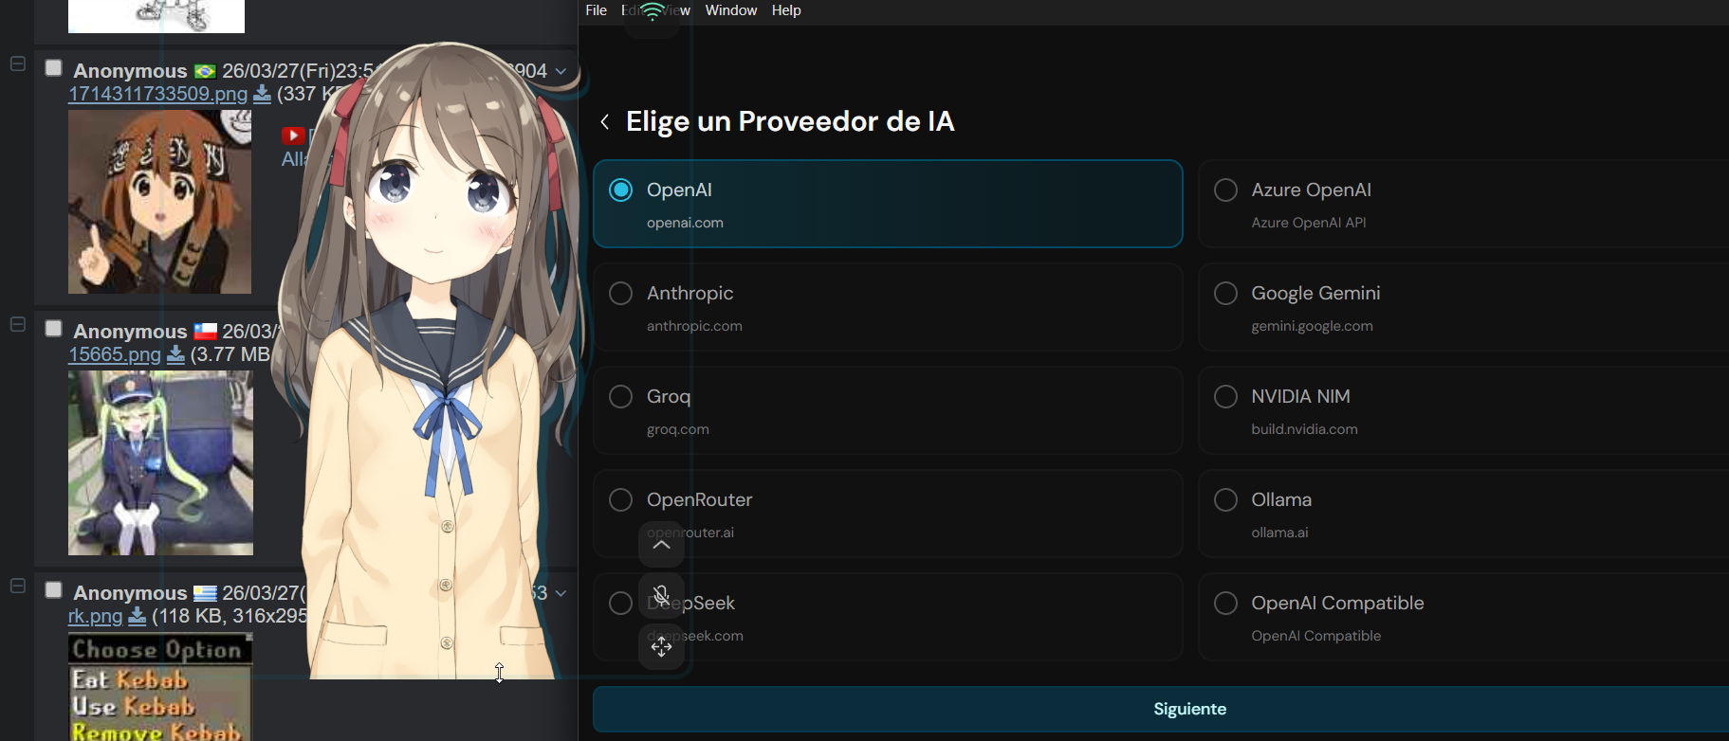
Task: Select the NVIDIA NIM radio button
Action: coord(1226,397)
